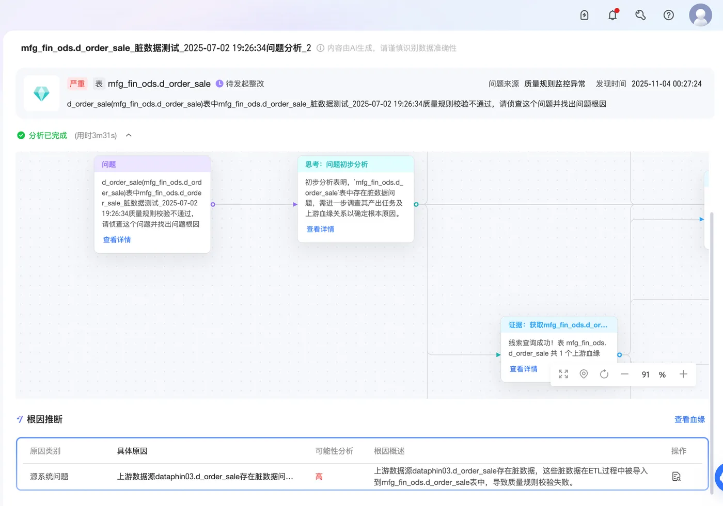Zoom in the analysis graph
This screenshot has height=506, width=723.
[683, 374]
